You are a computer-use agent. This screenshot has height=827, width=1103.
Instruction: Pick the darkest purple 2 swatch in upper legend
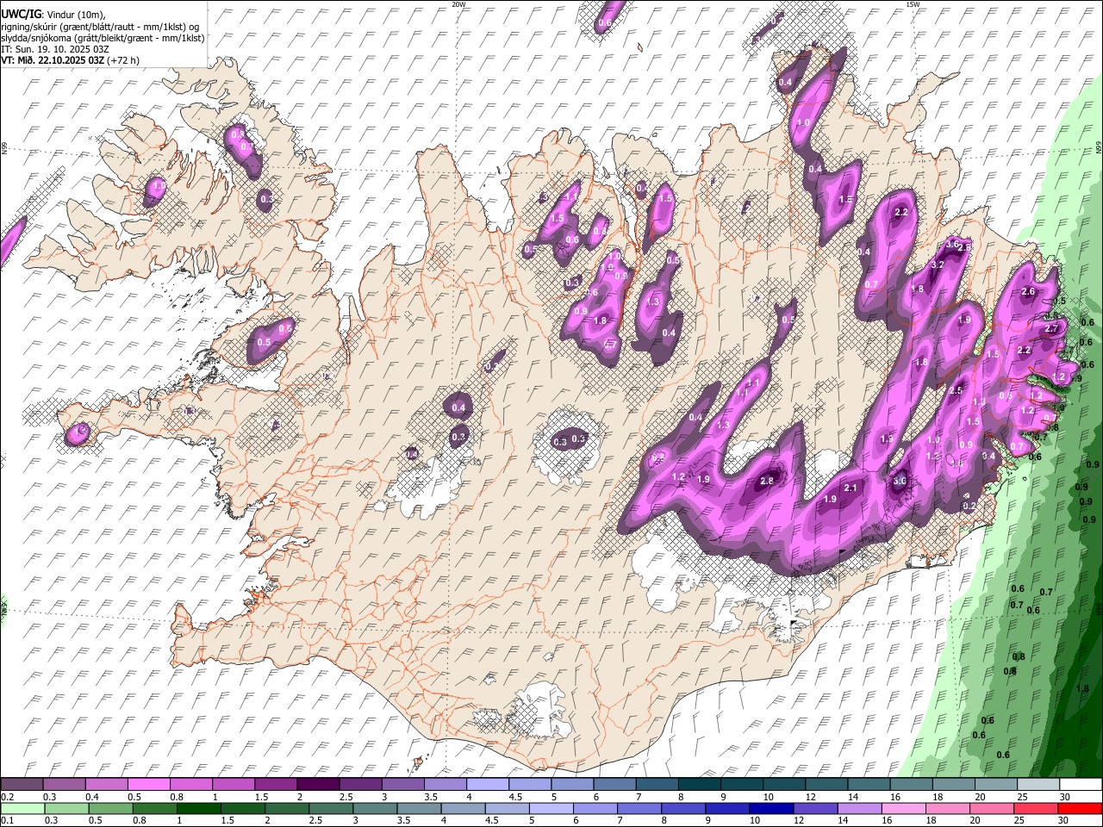[318, 784]
